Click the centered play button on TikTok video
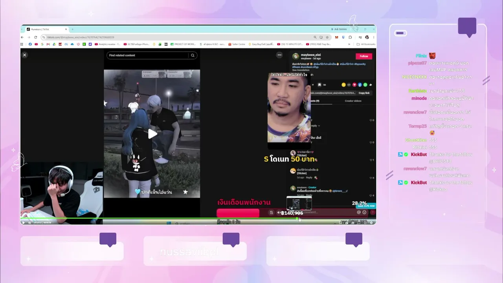 (x=152, y=134)
